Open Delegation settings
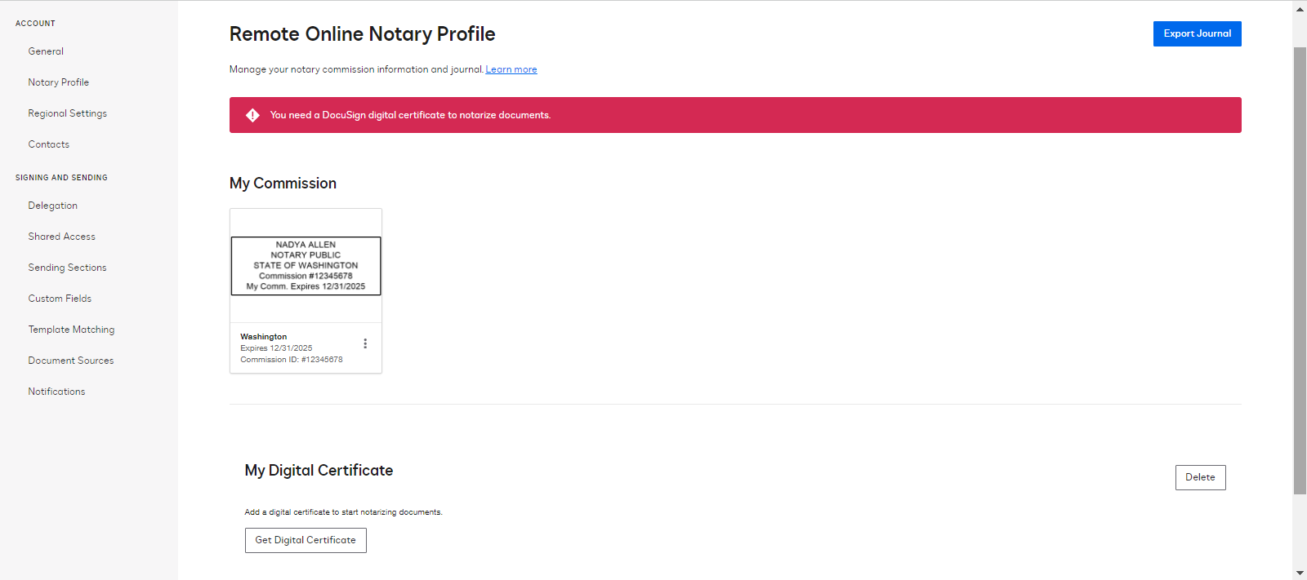1307x580 pixels. point(53,206)
